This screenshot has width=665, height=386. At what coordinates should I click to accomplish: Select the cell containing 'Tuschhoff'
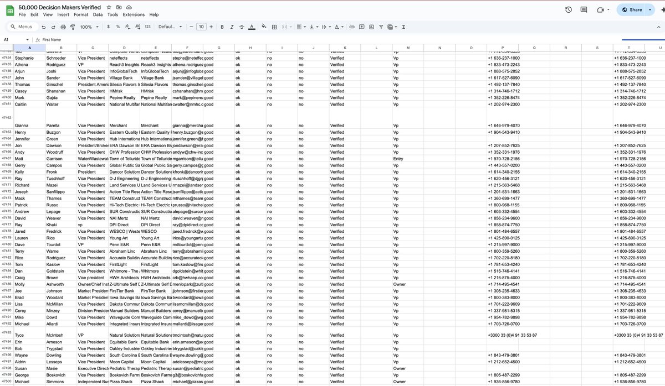point(60,179)
